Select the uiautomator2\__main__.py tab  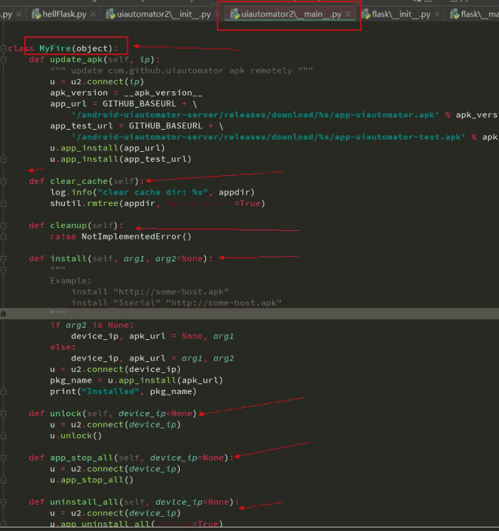292,14
